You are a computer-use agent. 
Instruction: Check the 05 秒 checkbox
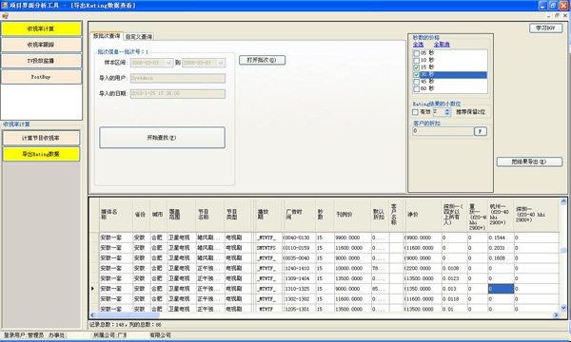point(416,53)
